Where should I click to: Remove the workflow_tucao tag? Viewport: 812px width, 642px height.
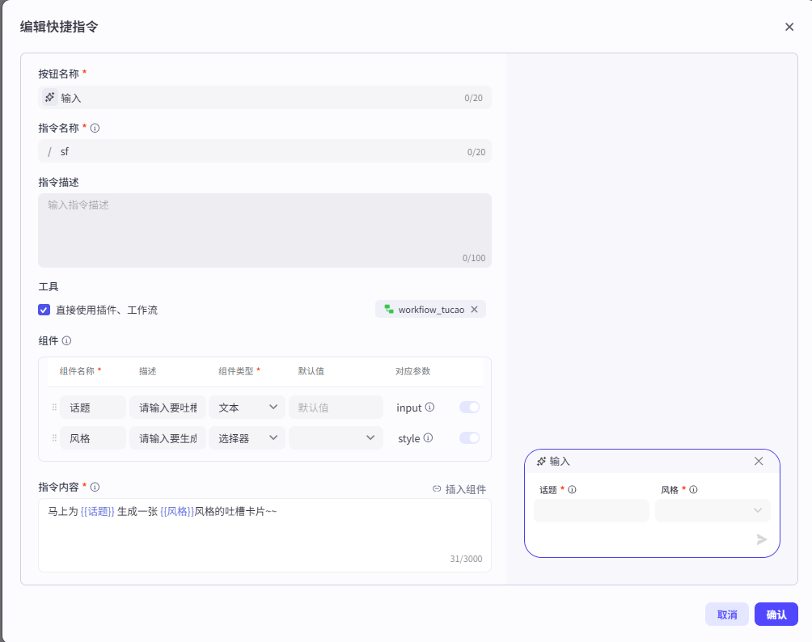click(x=475, y=309)
